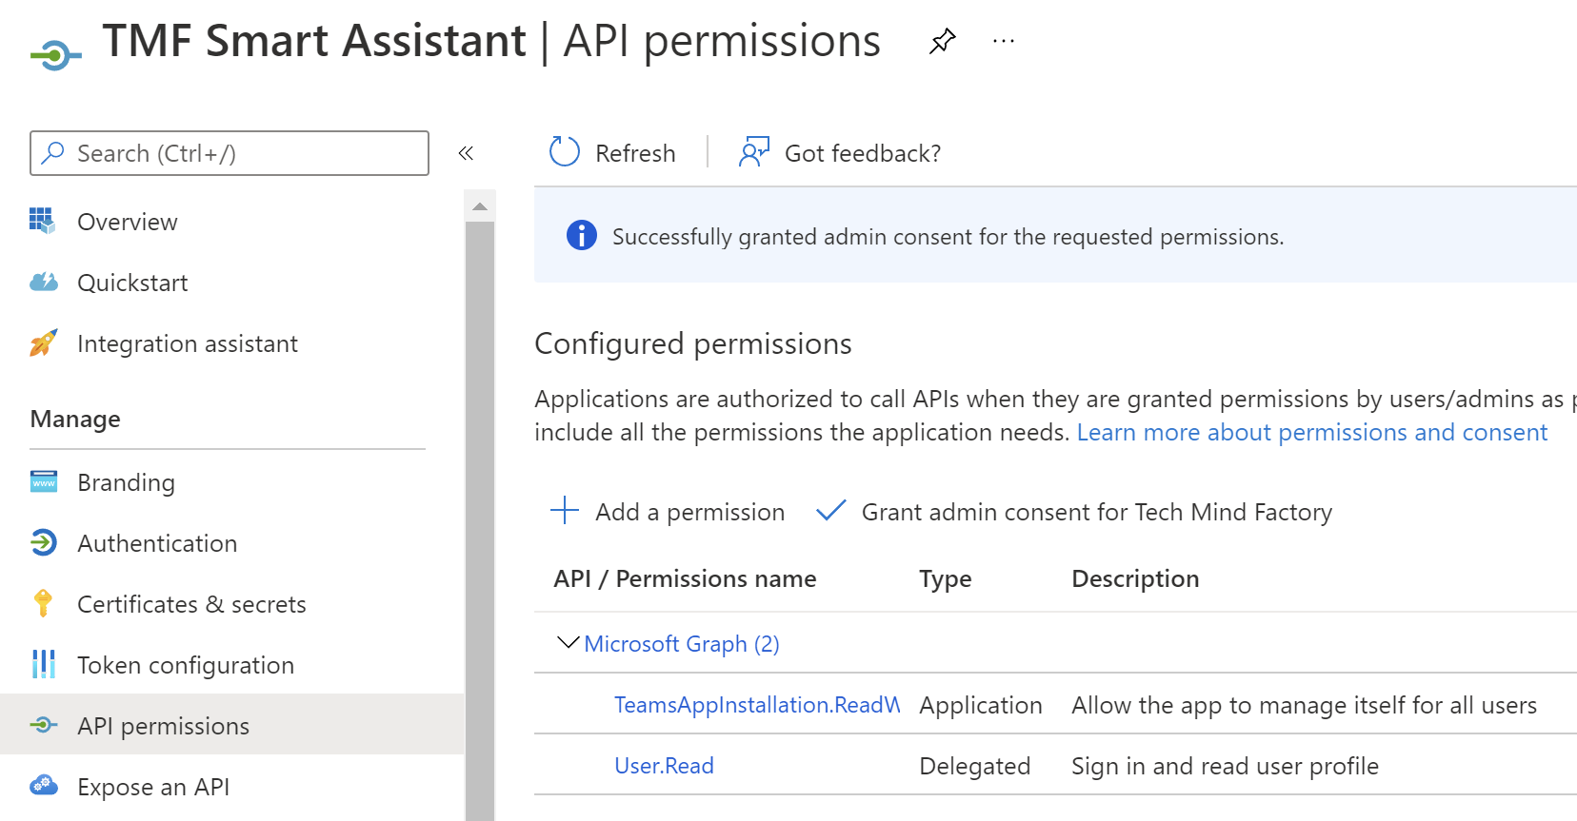1577x821 pixels.
Task: Open Learn more about permissions and consent link
Action: point(1311,432)
